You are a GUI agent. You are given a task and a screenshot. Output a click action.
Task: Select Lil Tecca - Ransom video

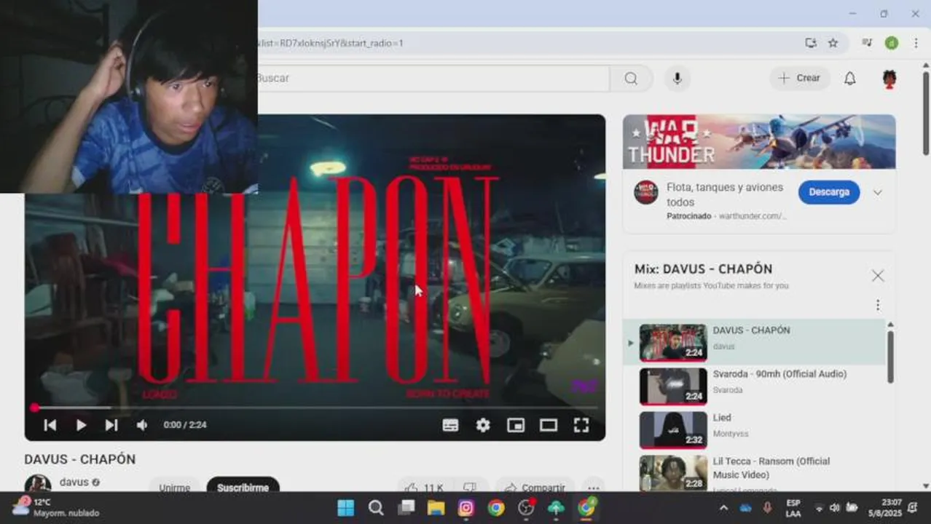[x=754, y=472]
